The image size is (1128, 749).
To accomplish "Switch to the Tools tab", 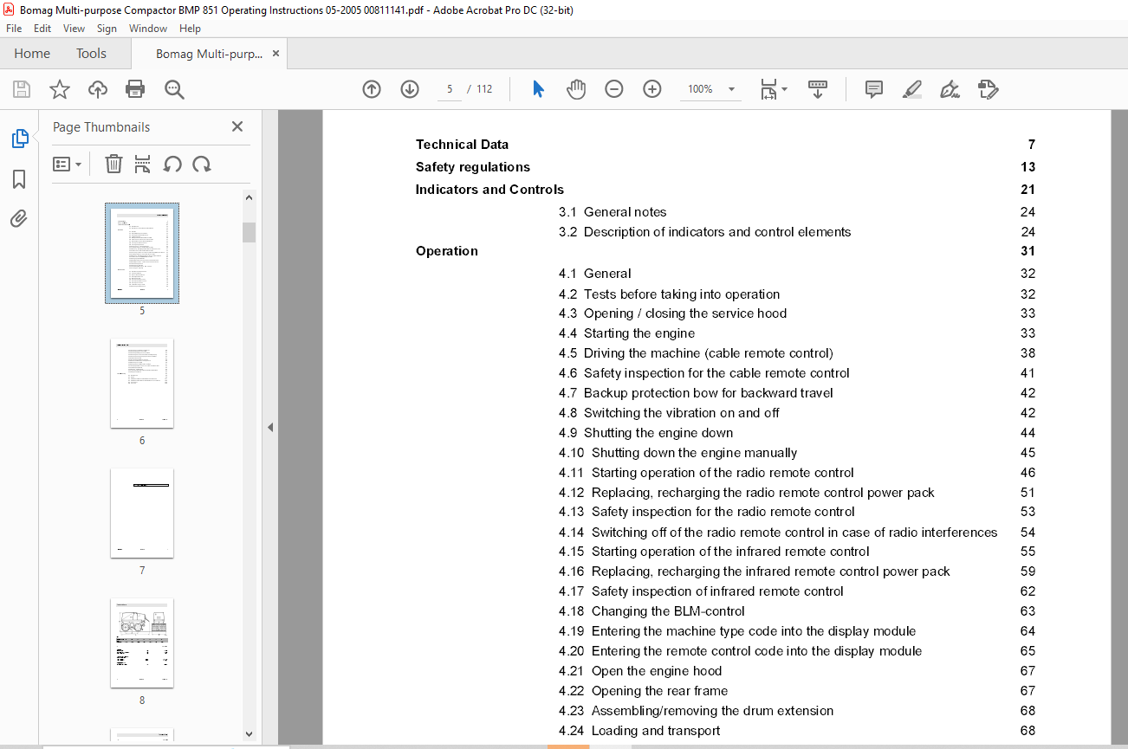I will tap(91, 54).
